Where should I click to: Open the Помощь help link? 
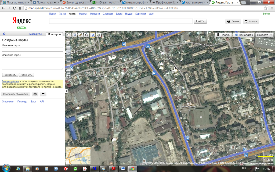click(x=22, y=101)
